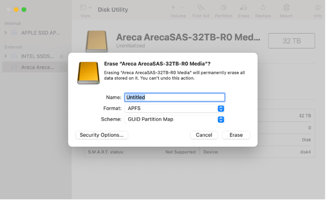Open the Scheme GUID Partition Map dropdown

tap(174, 119)
